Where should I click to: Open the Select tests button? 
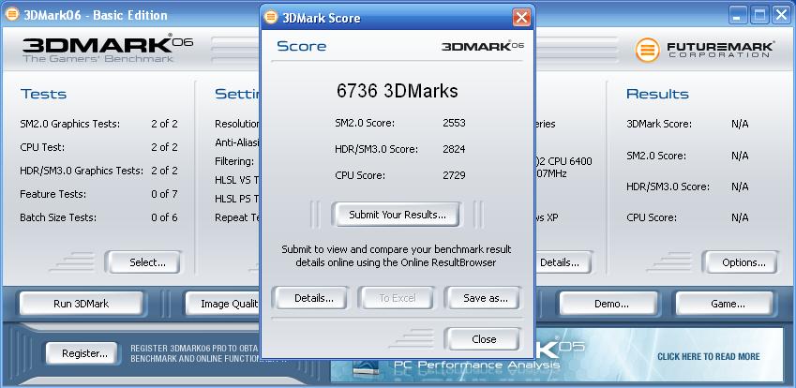[143, 262]
